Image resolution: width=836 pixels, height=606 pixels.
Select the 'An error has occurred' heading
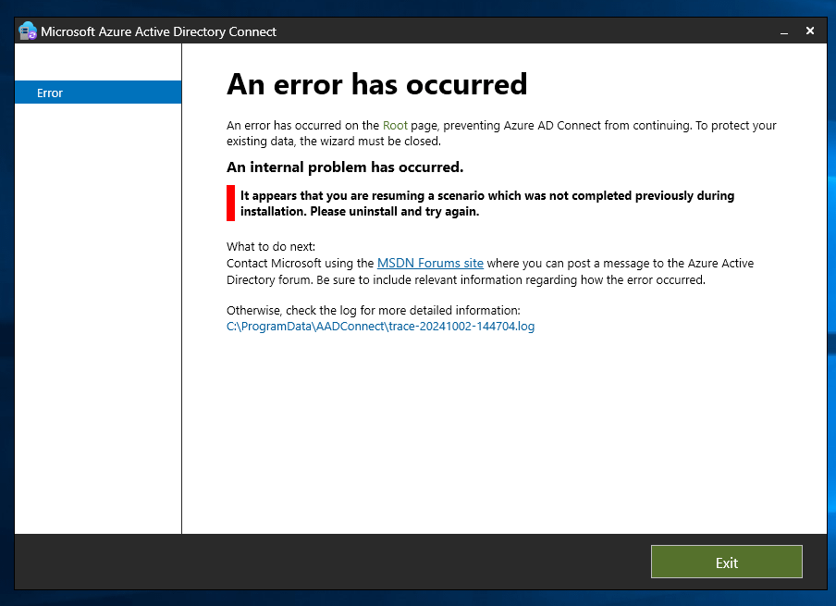click(376, 84)
